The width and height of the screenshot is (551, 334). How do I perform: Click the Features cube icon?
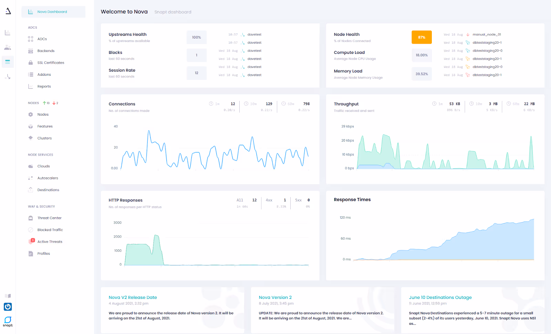pos(31,126)
